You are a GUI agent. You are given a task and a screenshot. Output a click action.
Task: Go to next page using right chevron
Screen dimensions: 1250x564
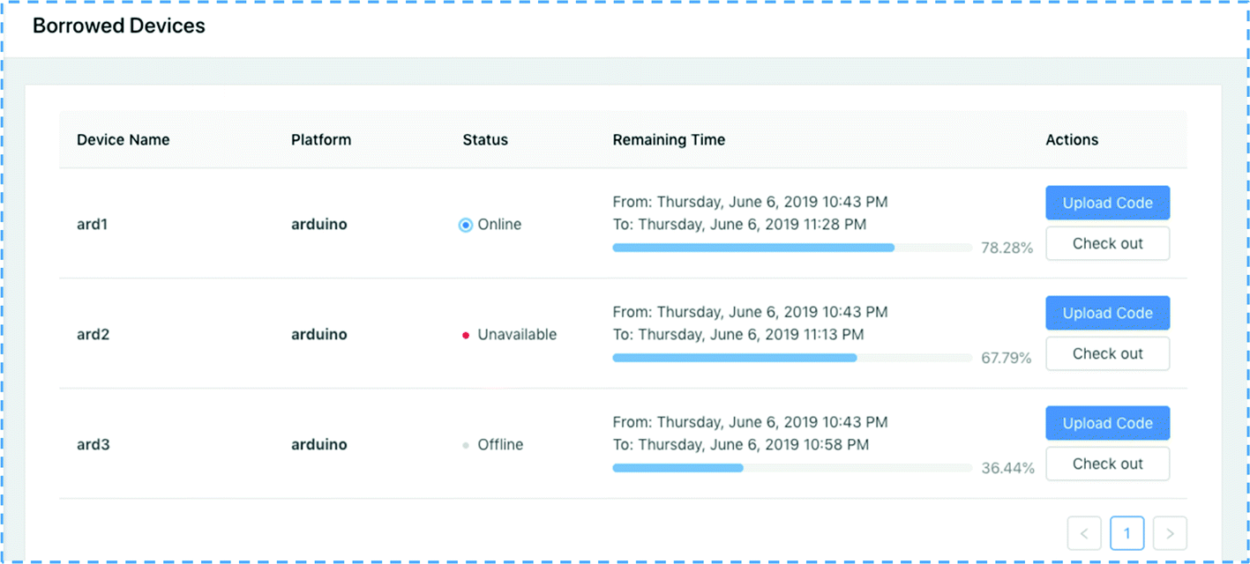(1170, 533)
